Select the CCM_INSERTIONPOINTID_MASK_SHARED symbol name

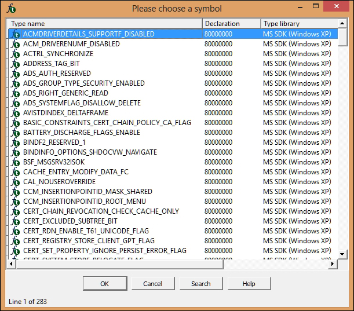(x=88, y=191)
